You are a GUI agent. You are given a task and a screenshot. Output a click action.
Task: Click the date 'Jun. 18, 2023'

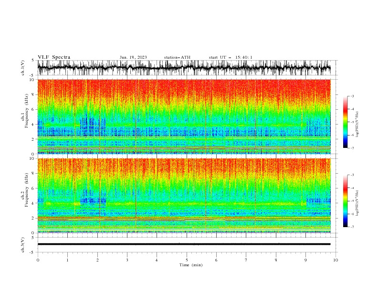pyautogui.click(x=133, y=57)
